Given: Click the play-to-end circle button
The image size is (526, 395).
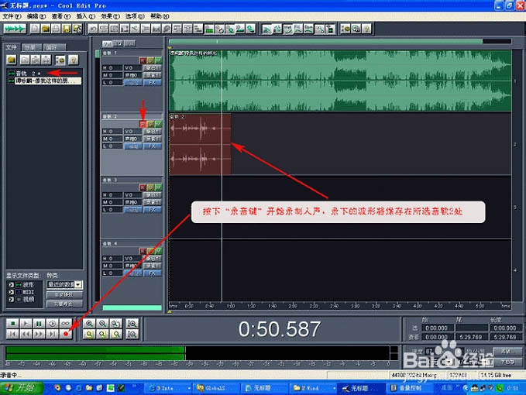Looking at the screenshot, I should (x=52, y=324).
